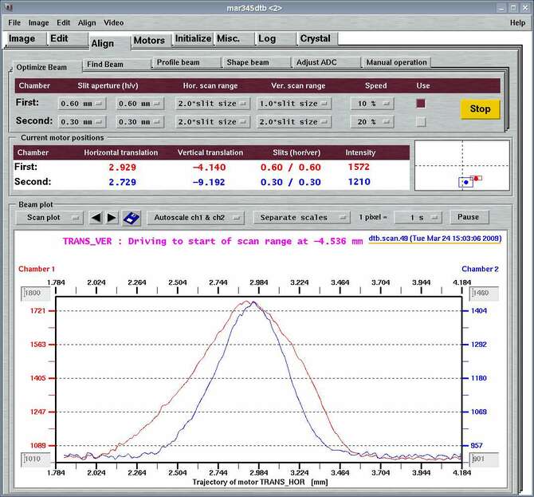Click the beam position preview box
Viewport: 534px width, 497px height.
pos(461,165)
